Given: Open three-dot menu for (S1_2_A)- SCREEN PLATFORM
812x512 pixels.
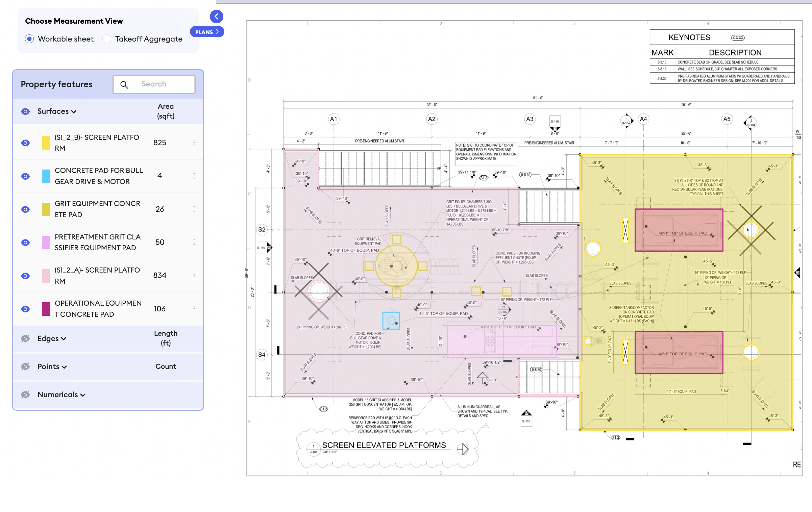Looking at the screenshot, I should pyautogui.click(x=194, y=276).
